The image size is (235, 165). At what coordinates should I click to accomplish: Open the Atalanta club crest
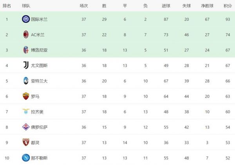point(26,81)
